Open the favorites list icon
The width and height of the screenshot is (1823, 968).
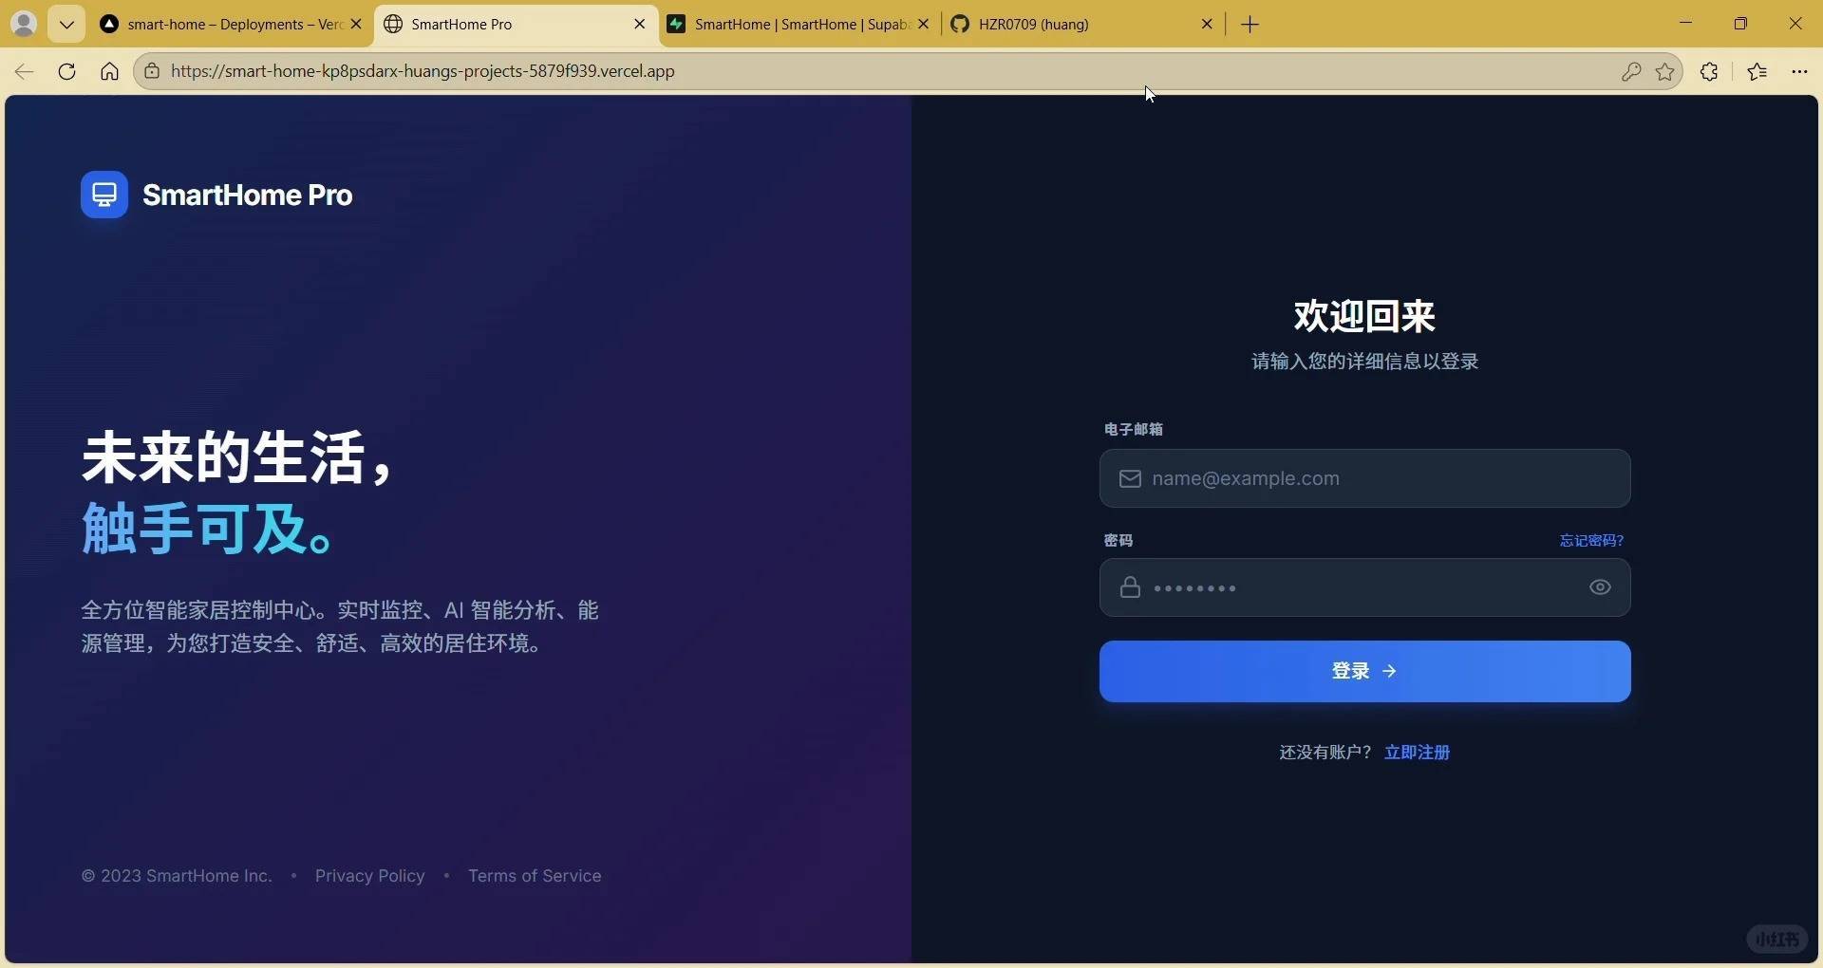(1757, 71)
